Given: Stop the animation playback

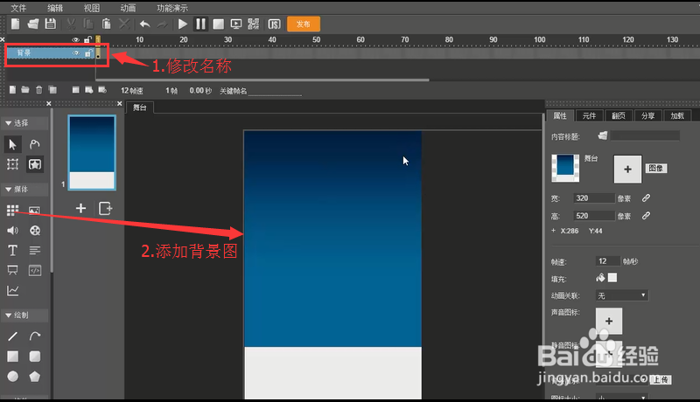Looking at the screenshot, I should coord(218,24).
